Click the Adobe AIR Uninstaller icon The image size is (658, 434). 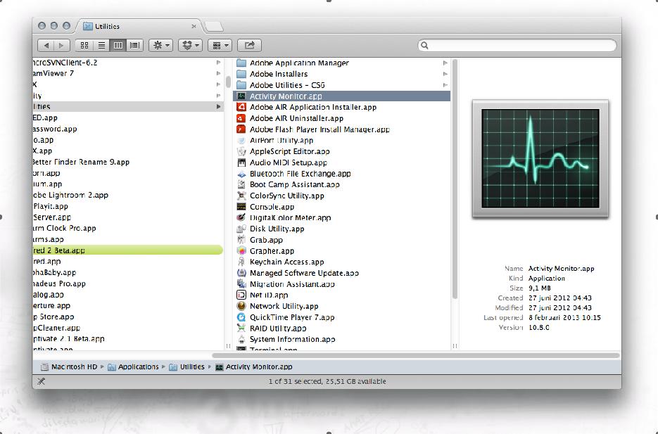click(241, 118)
